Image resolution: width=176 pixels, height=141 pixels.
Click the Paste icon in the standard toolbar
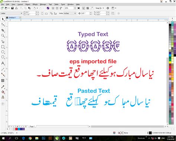(29, 8)
